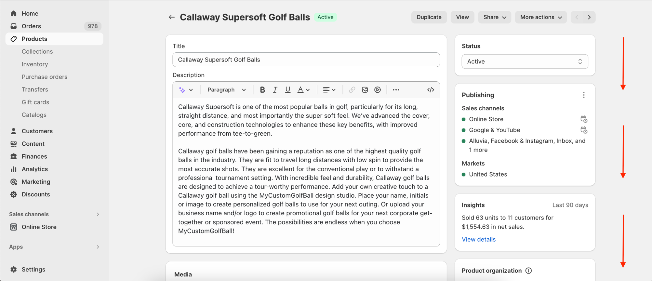Open the Active status dropdown

click(x=524, y=62)
